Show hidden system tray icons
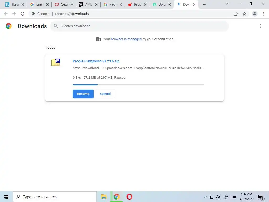The height and width of the screenshot is (202, 269). [x=205, y=197]
